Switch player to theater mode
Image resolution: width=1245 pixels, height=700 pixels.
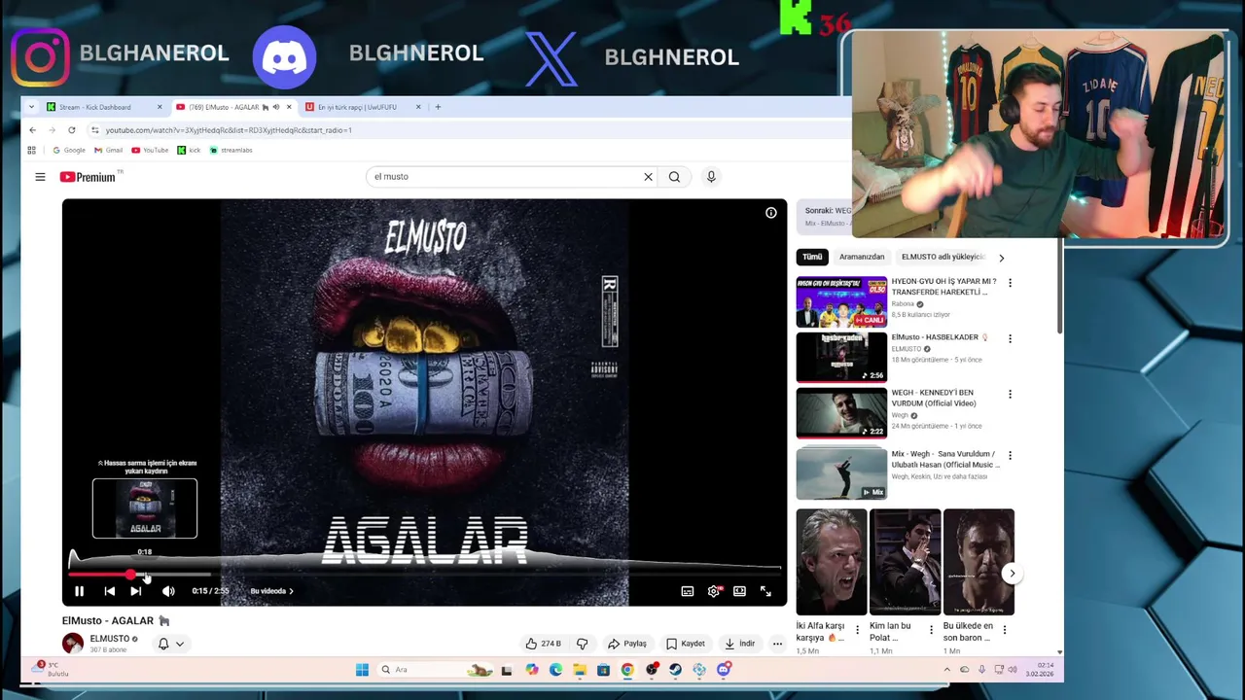coord(740,591)
